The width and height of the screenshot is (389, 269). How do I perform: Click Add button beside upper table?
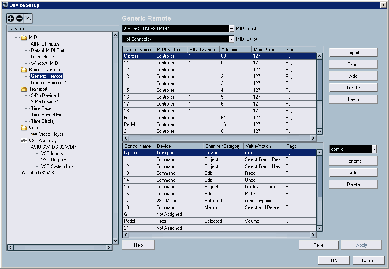pos(353,76)
